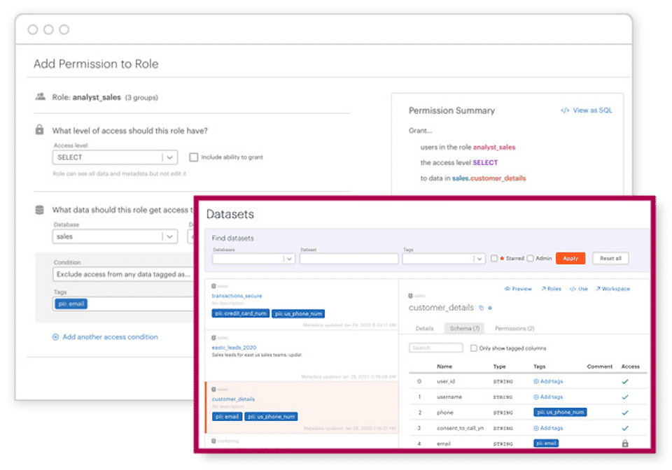This screenshot has width=672, height=470.
Task: Click pii: email tag in email schema row
Action: click(x=546, y=443)
